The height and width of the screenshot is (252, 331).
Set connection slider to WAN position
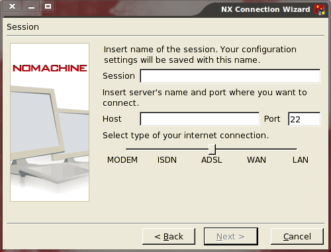pyautogui.click(x=254, y=149)
